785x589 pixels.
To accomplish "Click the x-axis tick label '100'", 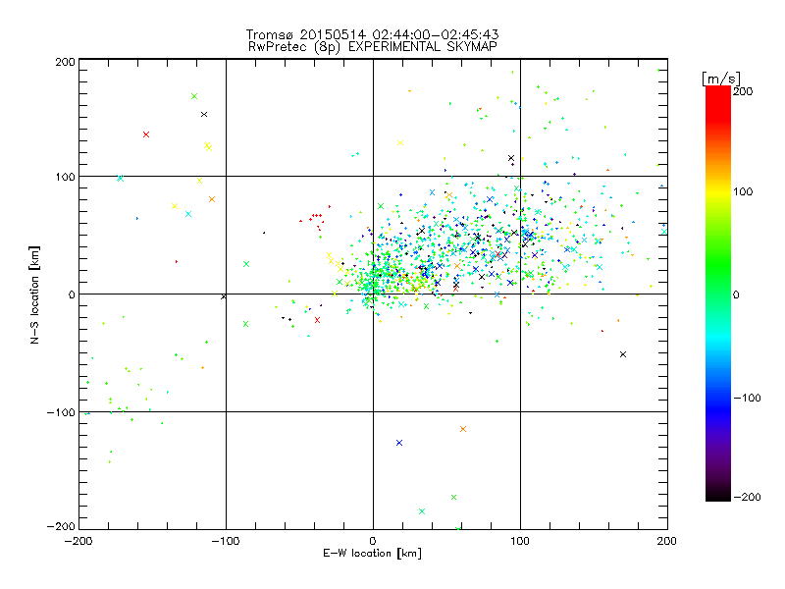I will point(520,541).
